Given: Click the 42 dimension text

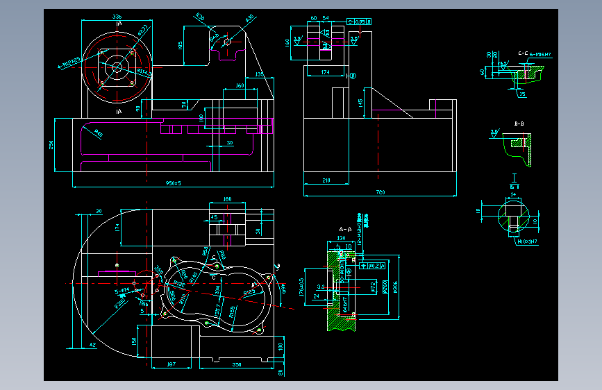Looking at the screenshot, I should pos(92,345).
